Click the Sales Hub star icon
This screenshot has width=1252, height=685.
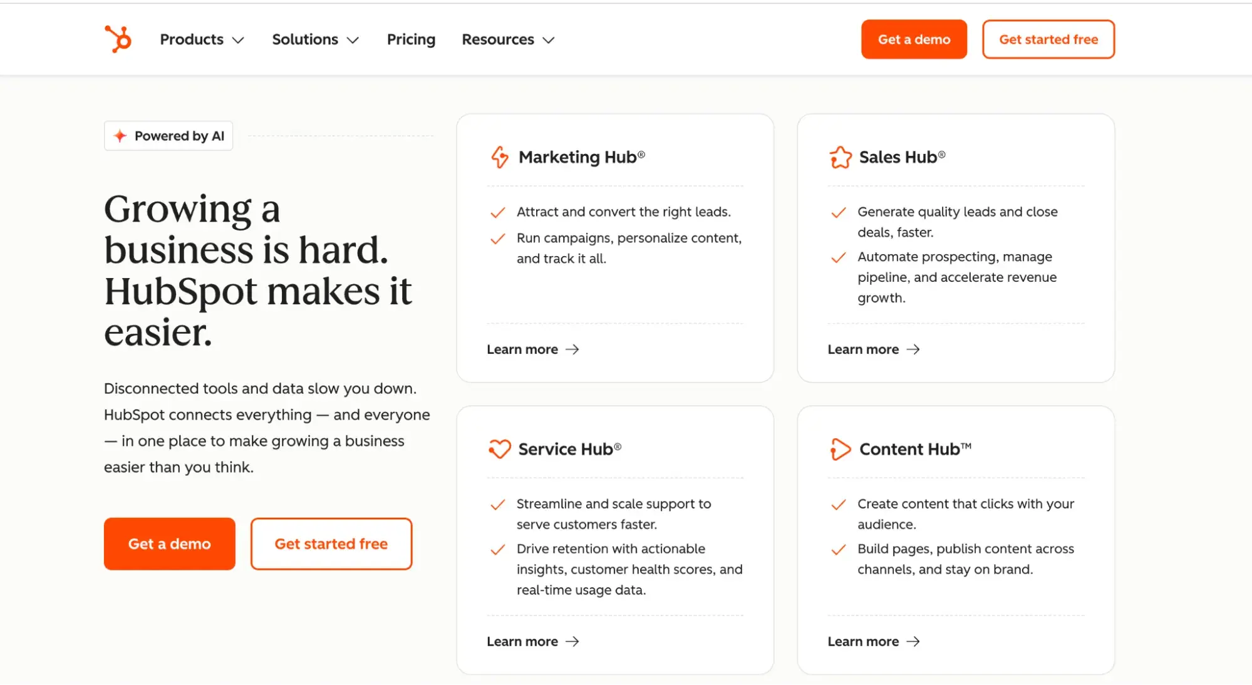[x=841, y=157]
